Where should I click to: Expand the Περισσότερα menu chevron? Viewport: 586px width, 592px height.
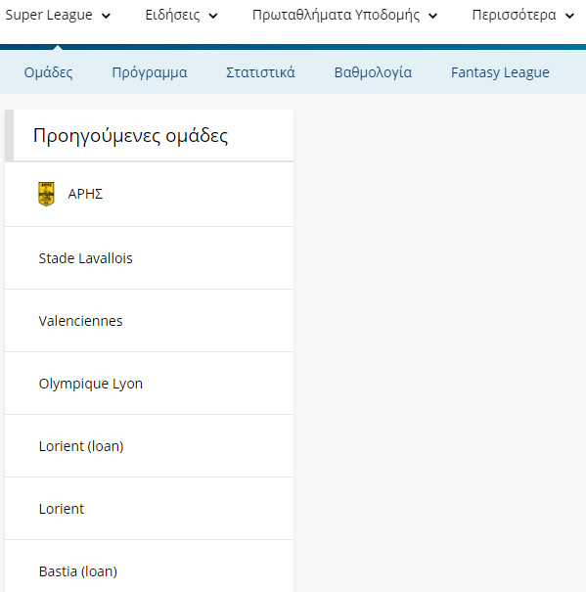[569, 16]
